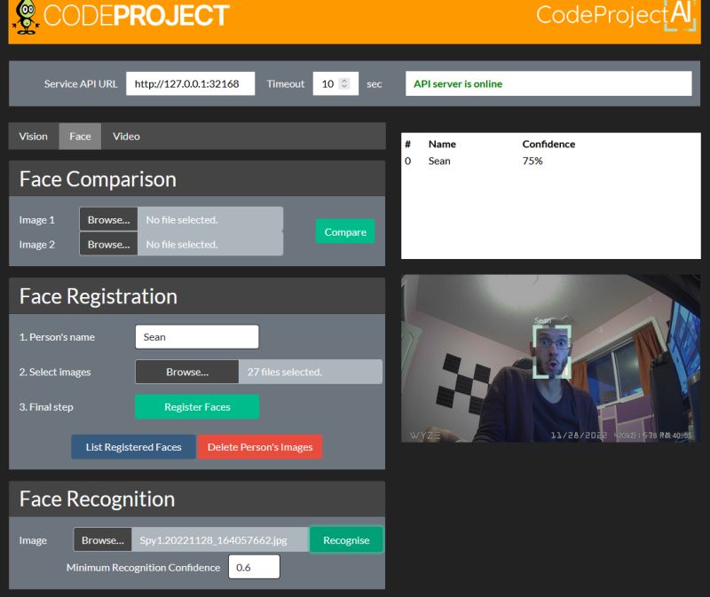Viewport: 710px width, 597px height.
Task: Switch to the Video tab
Action: pos(125,136)
